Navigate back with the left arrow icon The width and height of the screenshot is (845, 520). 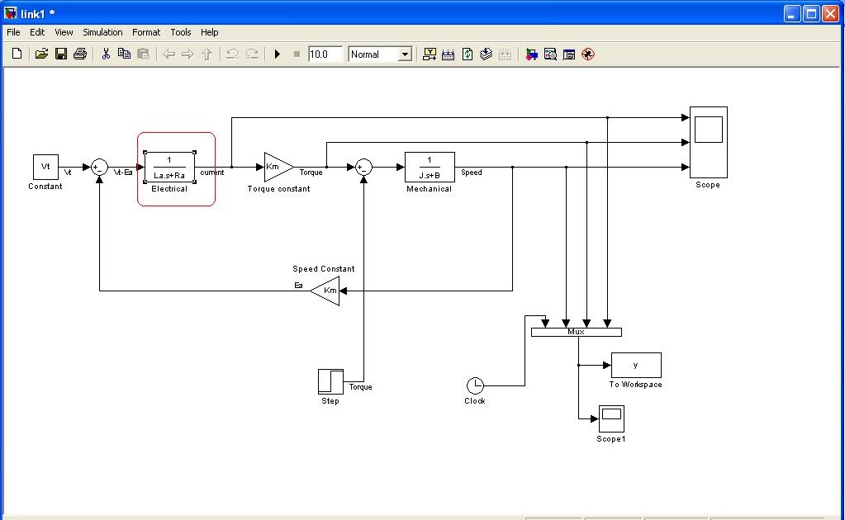(x=169, y=54)
